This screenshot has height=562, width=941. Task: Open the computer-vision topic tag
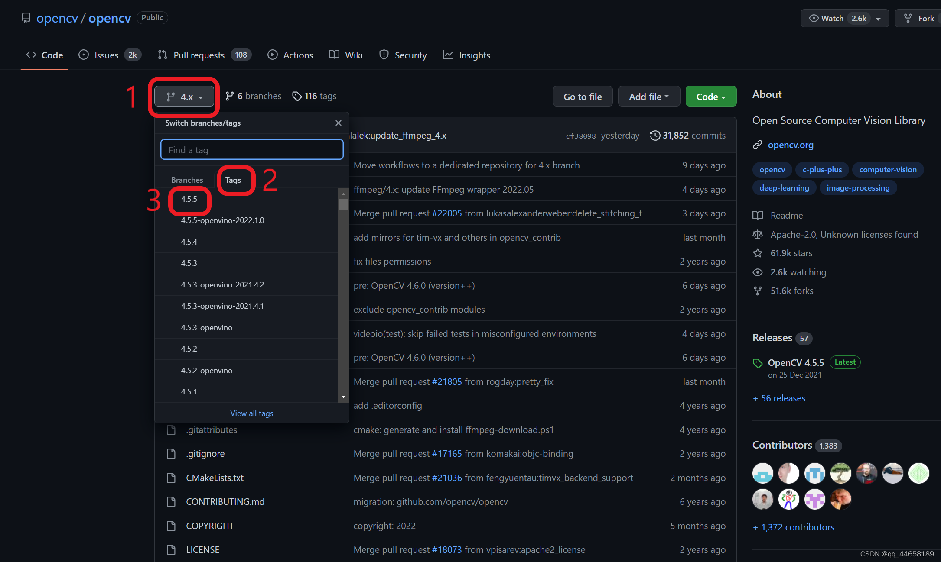888,170
